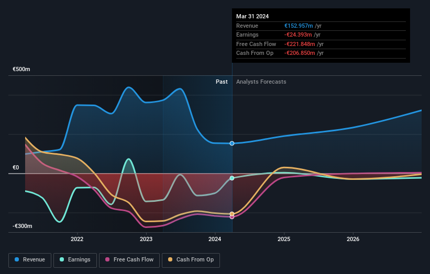Click the Cash From Op label in tooltip
The image size is (430, 274).
click(x=255, y=53)
